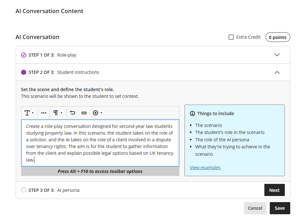Click the Next button
This screenshot has height=220, width=296.
point(274,190)
